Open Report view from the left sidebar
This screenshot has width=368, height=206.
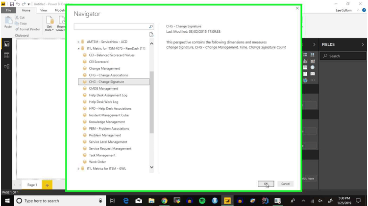click(x=6, y=44)
